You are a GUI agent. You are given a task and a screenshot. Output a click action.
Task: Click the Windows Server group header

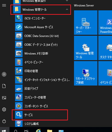point(84,6)
